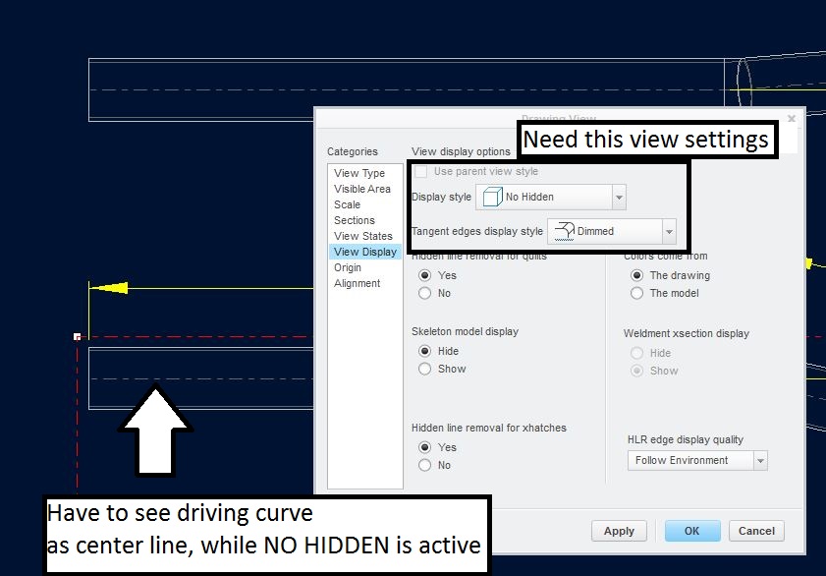This screenshot has height=576, width=826.
Task: Select Show for skeleton model display
Action: [423, 369]
